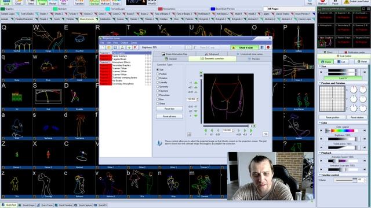Viewport: 371px width, 208px height.
Task: Click the Volume value spinner arrows
Action: [x=365, y=180]
